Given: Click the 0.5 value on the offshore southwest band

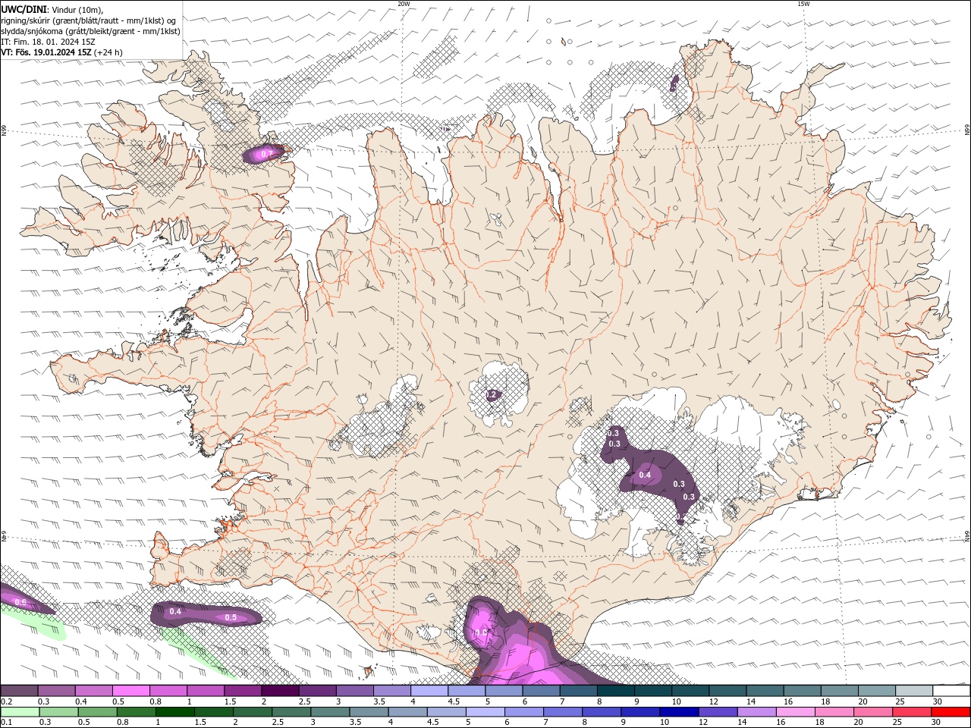Looking at the screenshot, I should tap(231, 617).
